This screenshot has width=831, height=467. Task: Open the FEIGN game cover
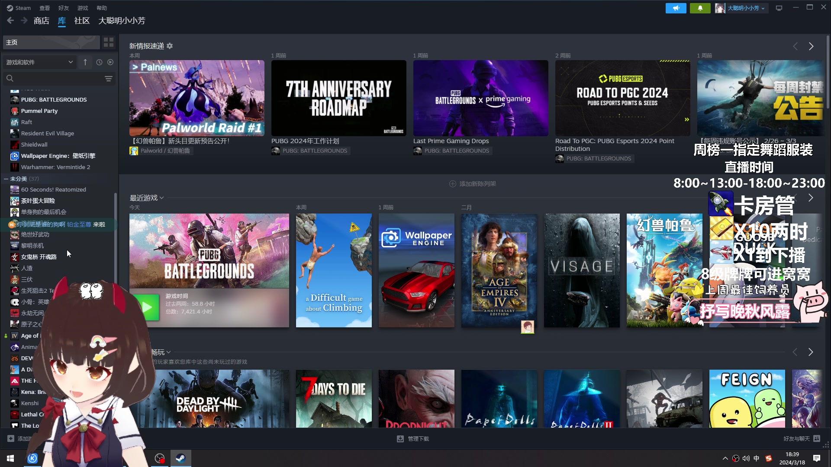click(747, 399)
